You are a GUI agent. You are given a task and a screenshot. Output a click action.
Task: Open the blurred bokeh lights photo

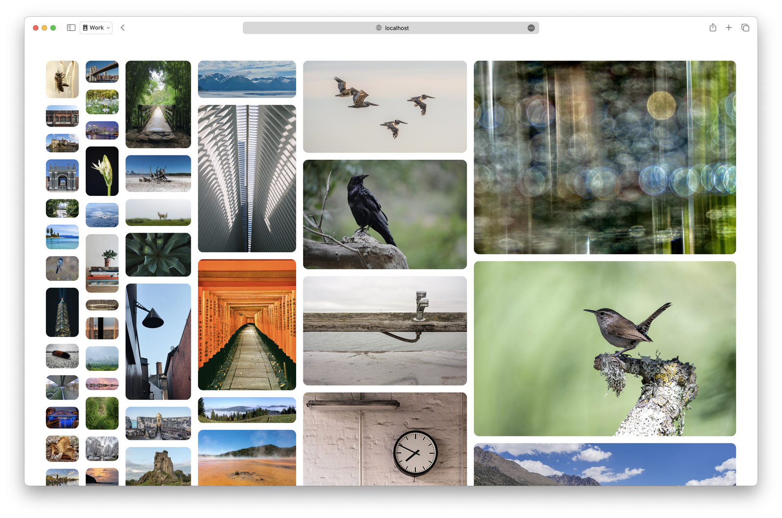tap(605, 157)
